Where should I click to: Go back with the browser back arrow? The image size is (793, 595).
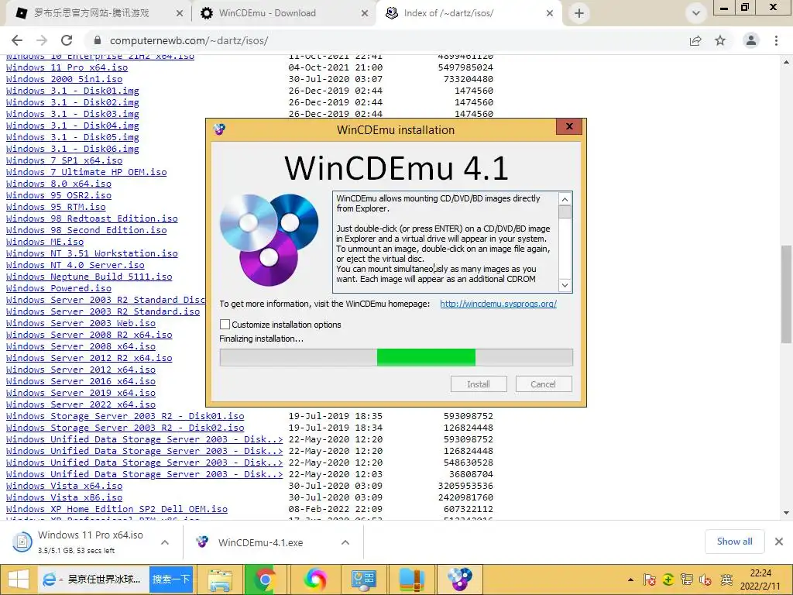[17, 40]
